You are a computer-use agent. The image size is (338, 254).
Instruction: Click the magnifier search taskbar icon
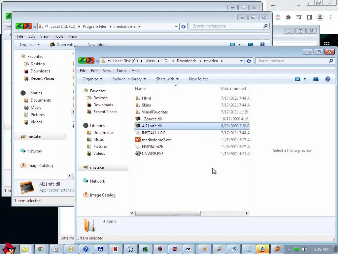click(x=277, y=249)
